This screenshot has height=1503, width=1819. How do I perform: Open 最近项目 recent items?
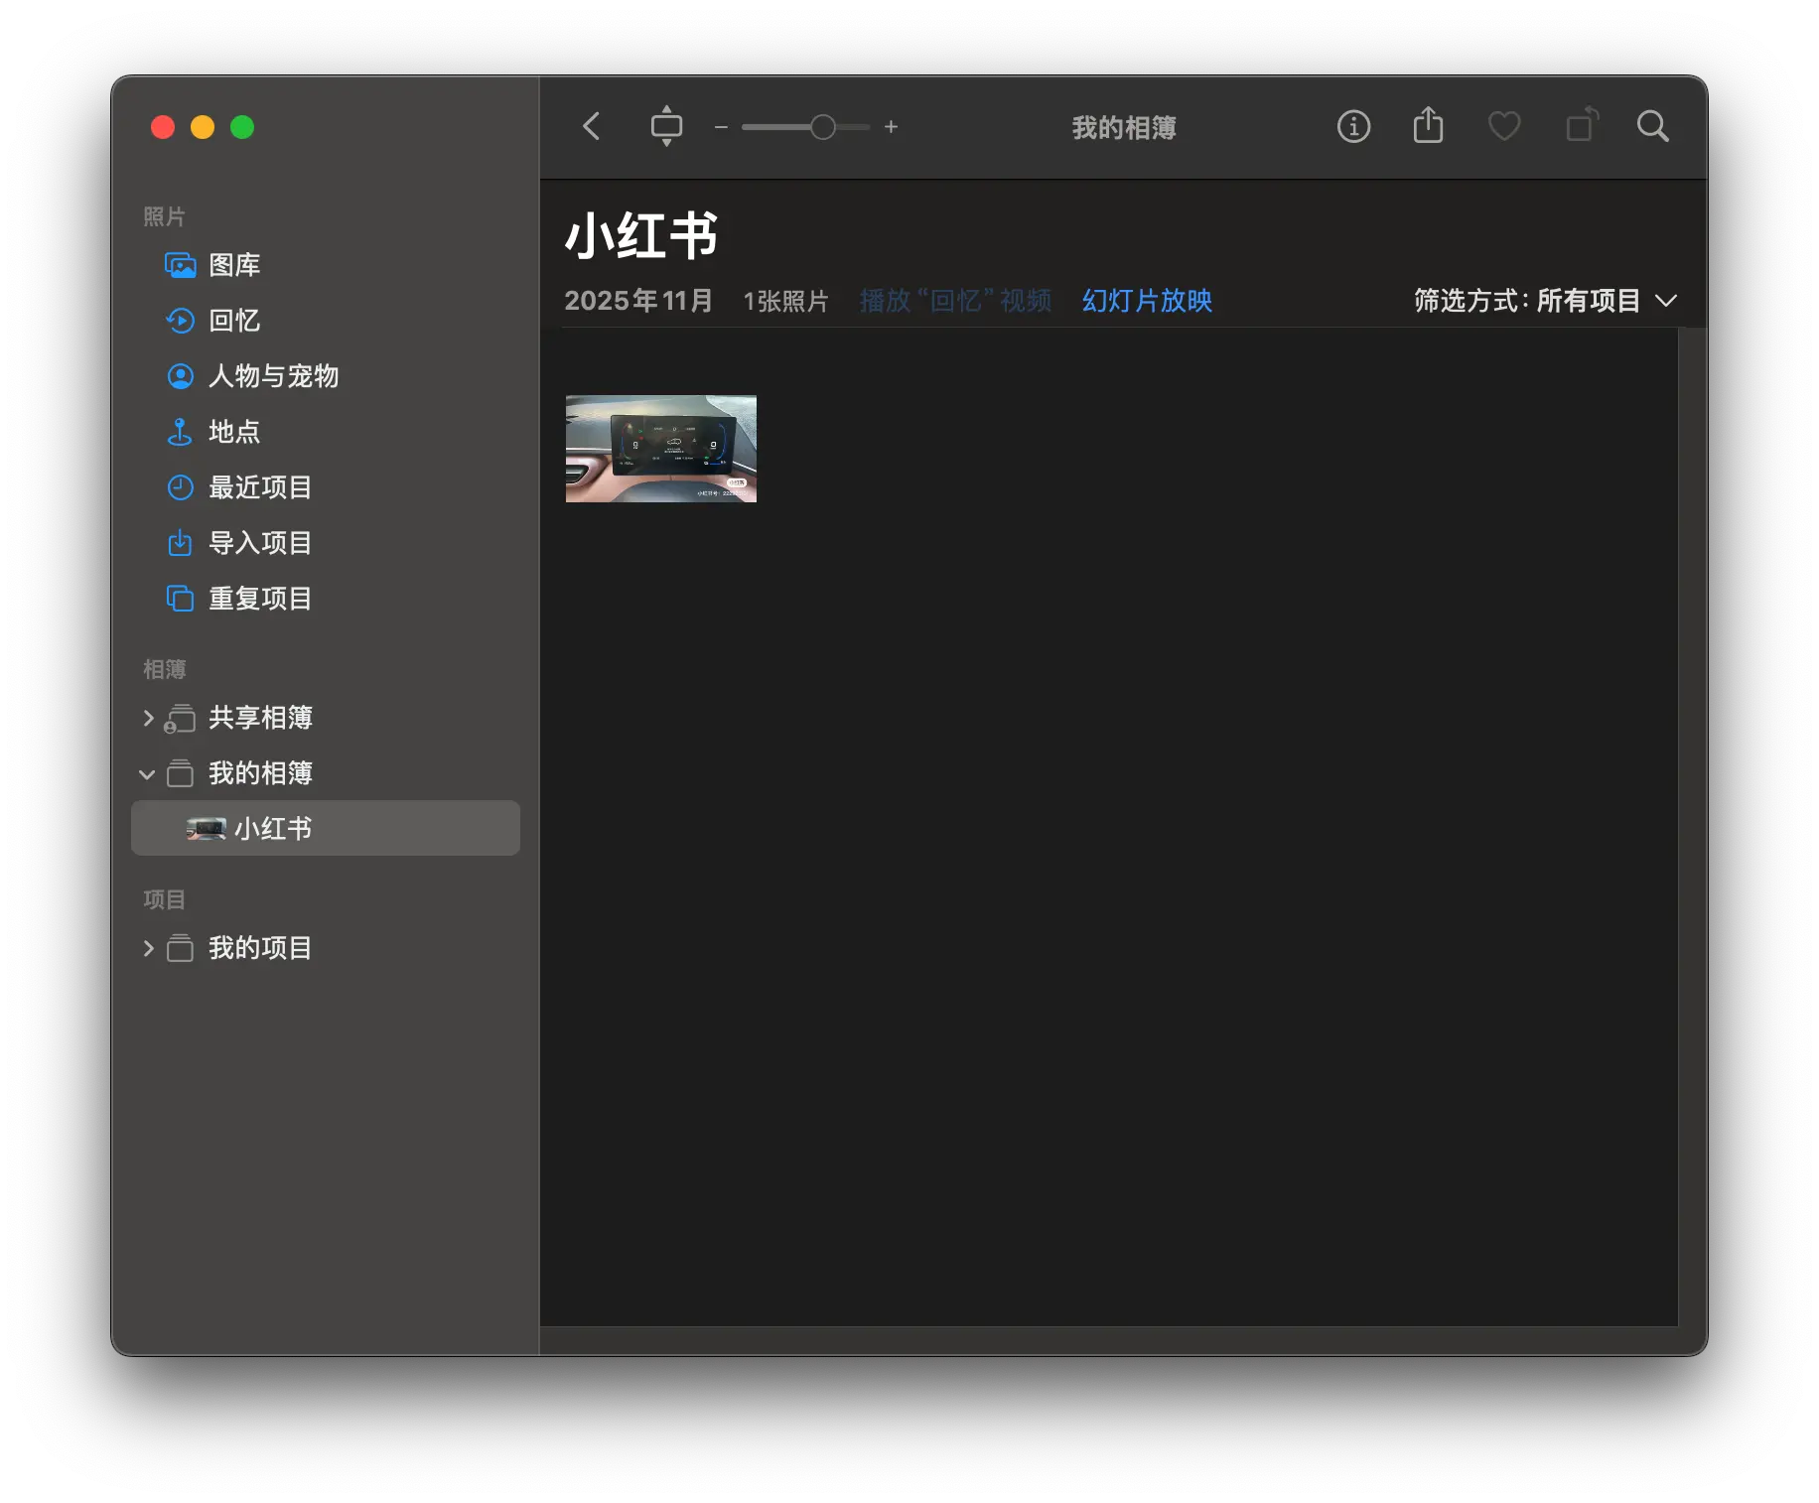260,487
